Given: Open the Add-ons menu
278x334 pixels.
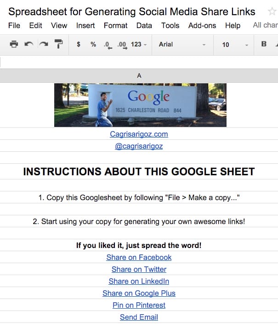Looking at the screenshot, I should point(202,26).
